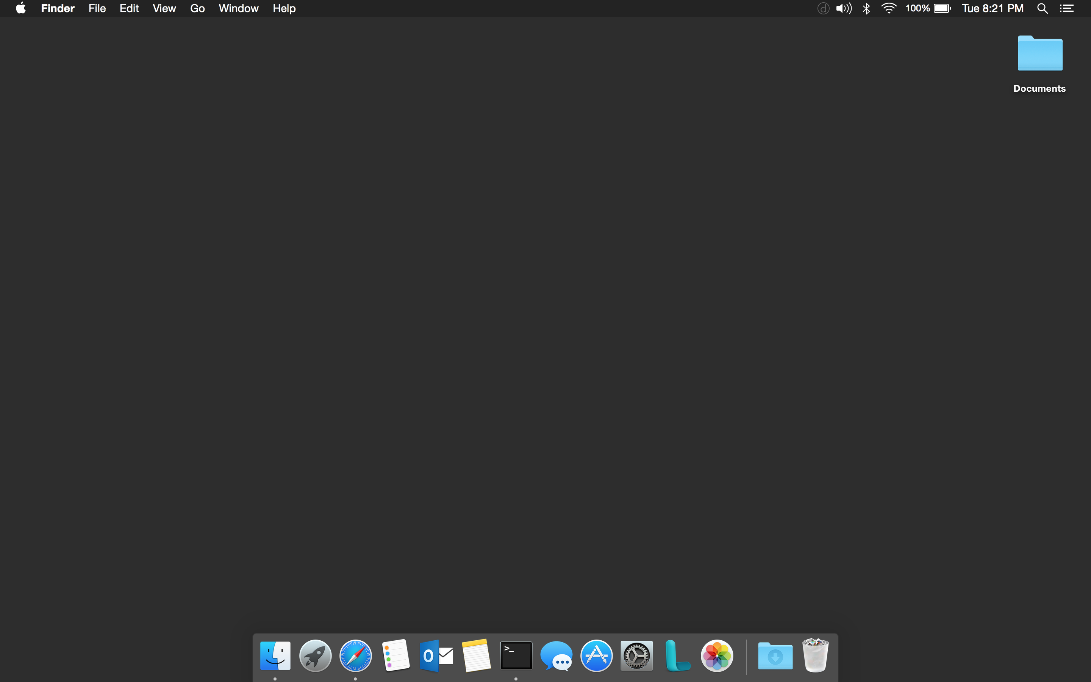The height and width of the screenshot is (682, 1091).
Task: Open Reminders app in dock
Action: (395, 655)
